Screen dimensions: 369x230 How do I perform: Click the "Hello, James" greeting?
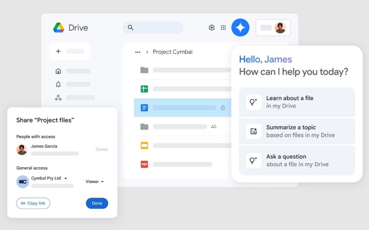tap(265, 59)
